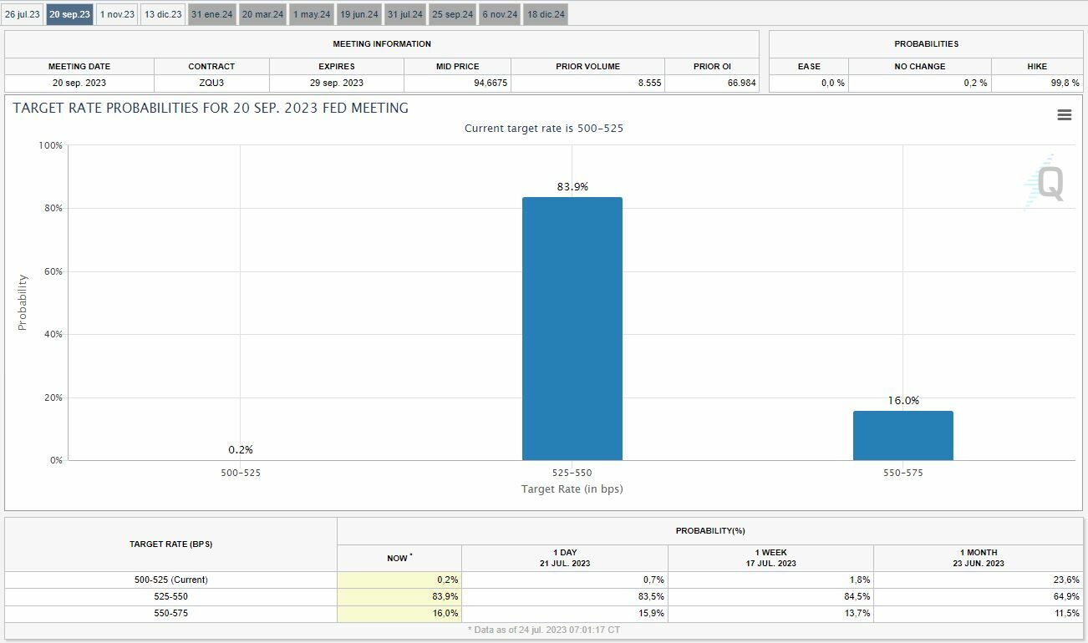Image resolution: width=1088 pixels, height=643 pixels.
Task: Open the 20 mar.24 meeting tab
Action: tap(263, 14)
